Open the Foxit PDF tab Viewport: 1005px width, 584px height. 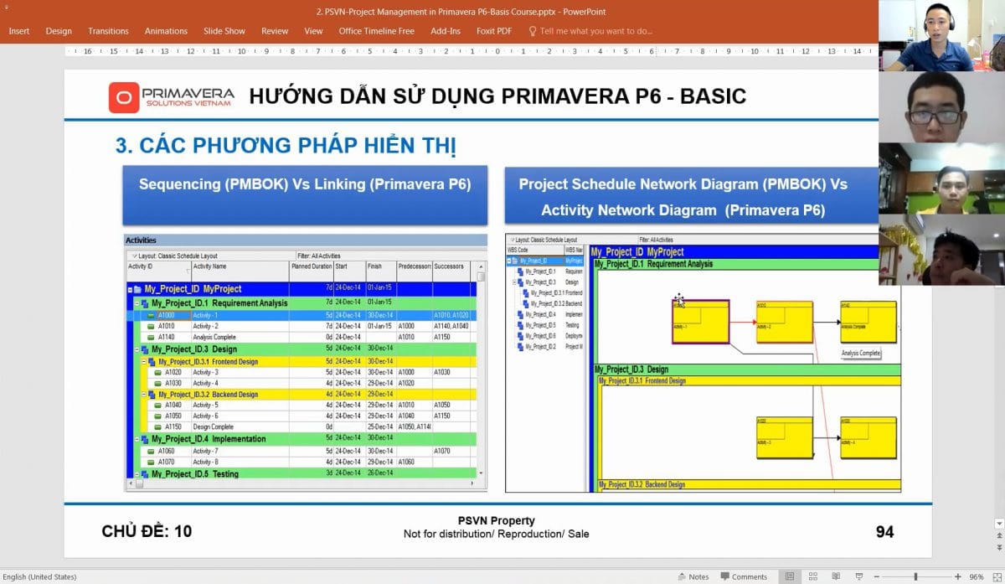click(494, 31)
